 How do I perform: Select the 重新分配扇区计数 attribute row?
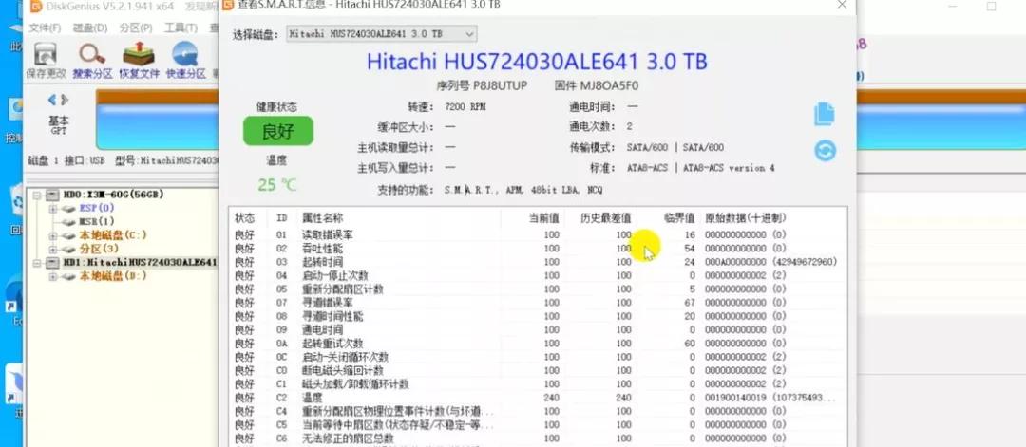pyautogui.click(x=537, y=289)
